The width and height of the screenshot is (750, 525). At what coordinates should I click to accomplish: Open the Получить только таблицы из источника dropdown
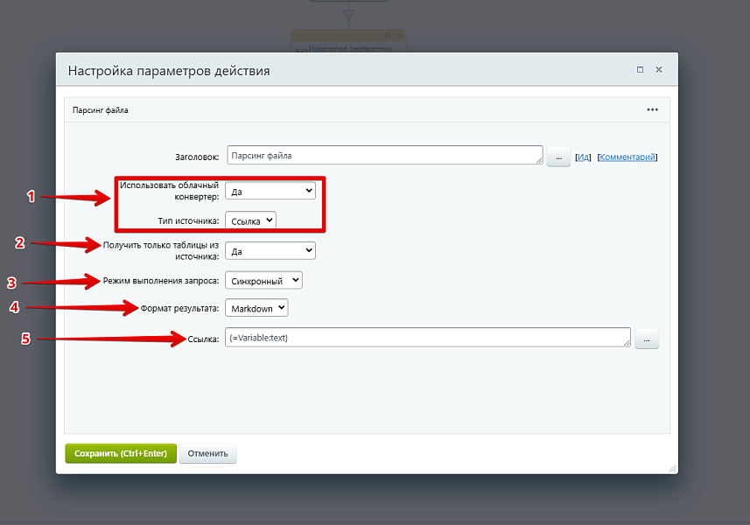coord(270,251)
